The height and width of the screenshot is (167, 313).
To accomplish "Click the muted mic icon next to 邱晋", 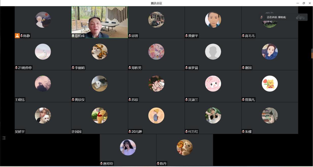I will coord(130,36).
